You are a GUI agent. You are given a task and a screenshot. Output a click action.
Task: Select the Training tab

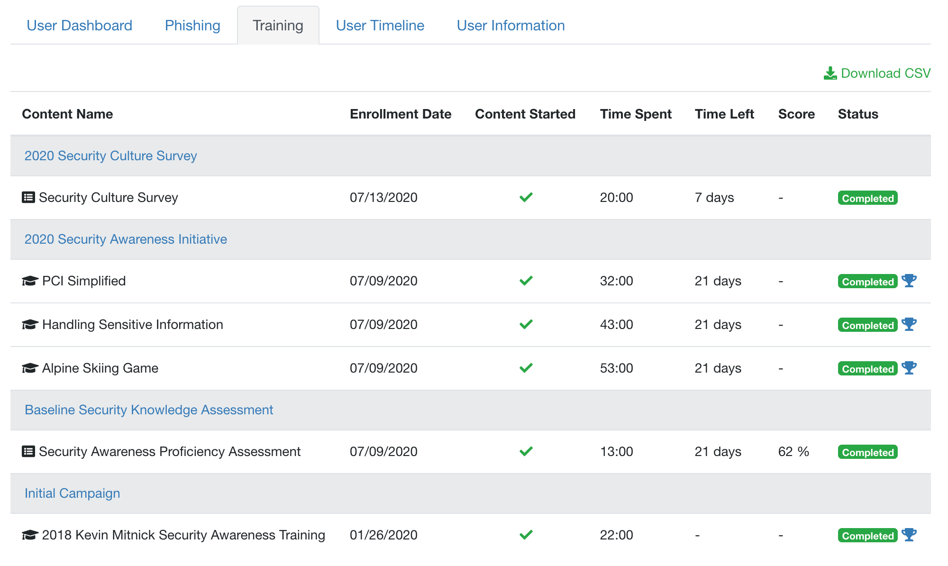coord(278,26)
